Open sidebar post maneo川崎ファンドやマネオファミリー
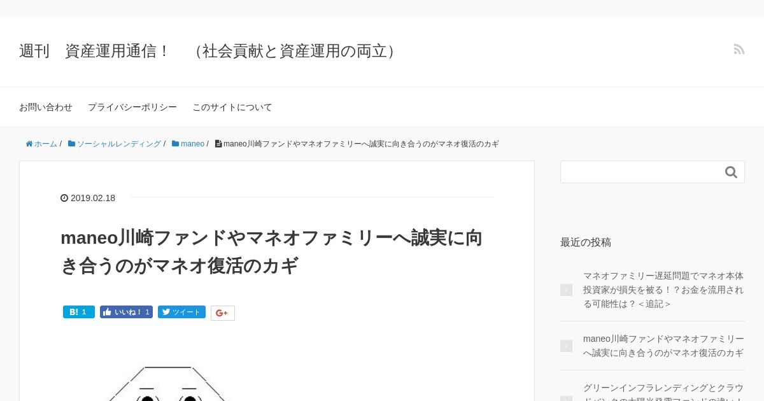The height and width of the screenshot is (401, 764). tap(663, 346)
